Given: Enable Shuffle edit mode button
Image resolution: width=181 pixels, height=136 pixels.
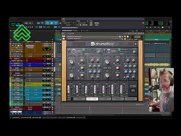Looking at the screenshot, I should 13,23.
